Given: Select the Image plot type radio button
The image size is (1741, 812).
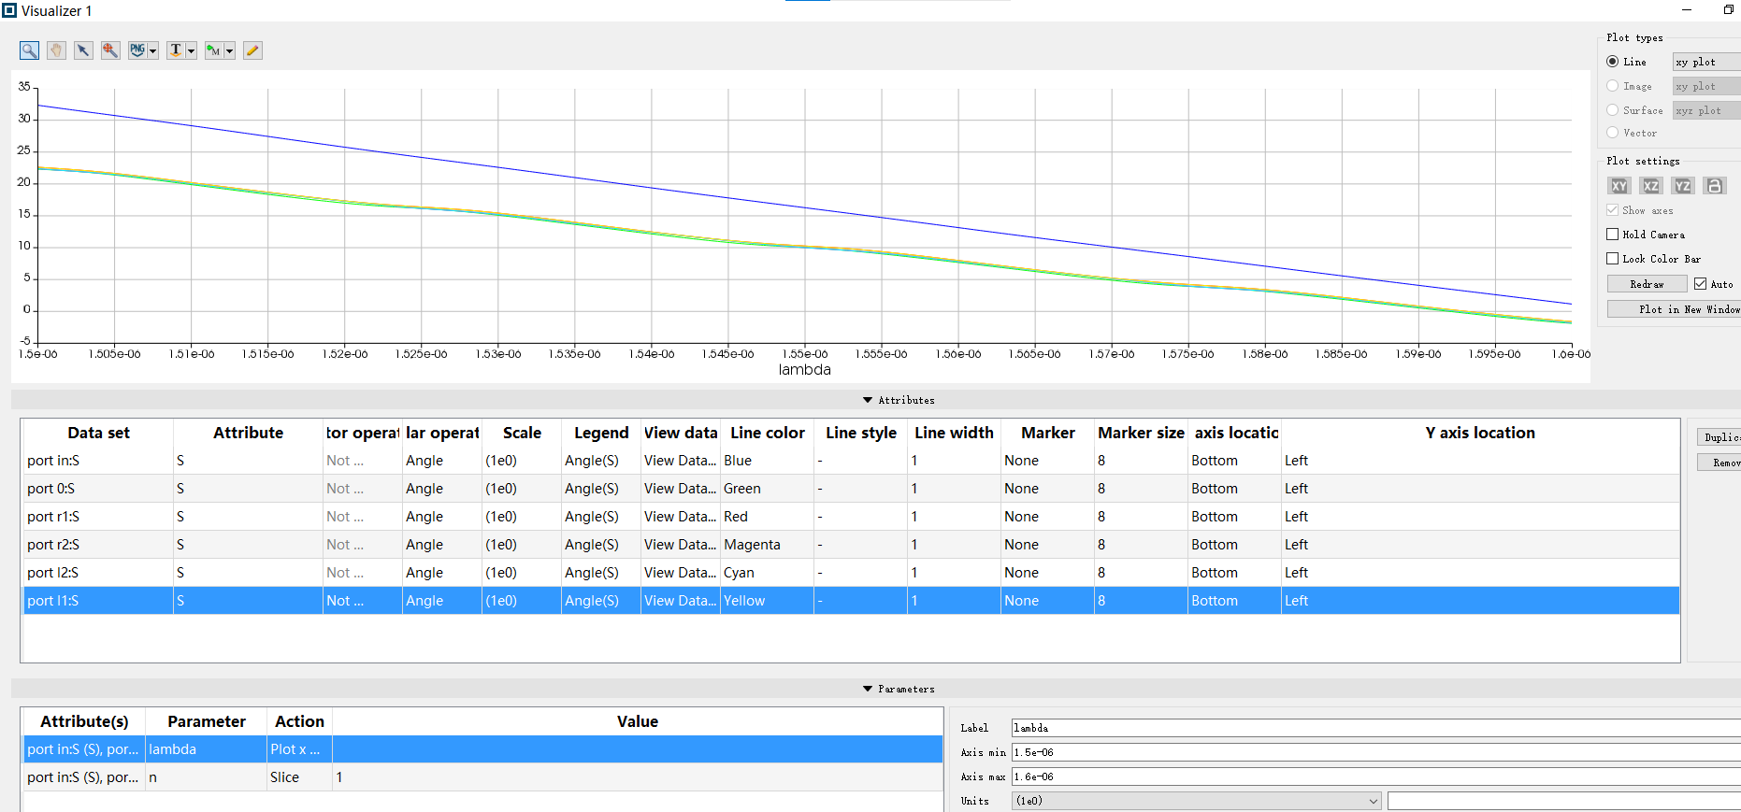Looking at the screenshot, I should tap(1613, 86).
